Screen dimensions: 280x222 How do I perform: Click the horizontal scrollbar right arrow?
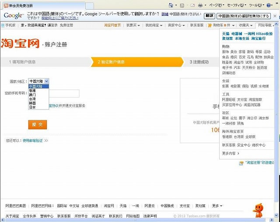point(271,220)
